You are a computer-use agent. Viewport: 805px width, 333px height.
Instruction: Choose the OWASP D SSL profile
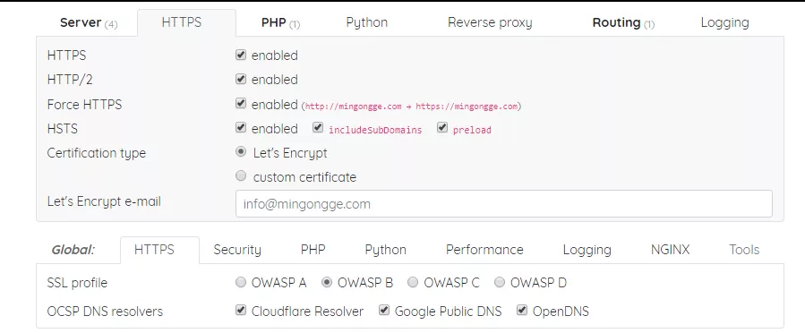click(x=500, y=282)
